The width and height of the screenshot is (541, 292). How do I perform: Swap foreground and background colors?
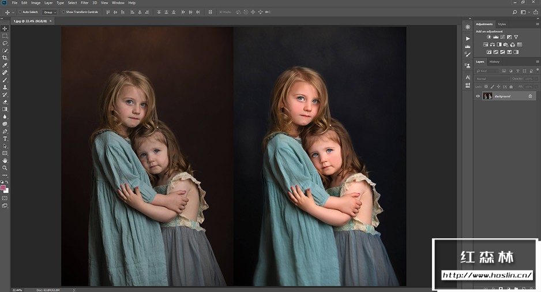7,182
